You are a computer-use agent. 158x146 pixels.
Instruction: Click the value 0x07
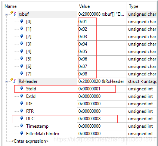pyautogui.click(x=83, y=66)
